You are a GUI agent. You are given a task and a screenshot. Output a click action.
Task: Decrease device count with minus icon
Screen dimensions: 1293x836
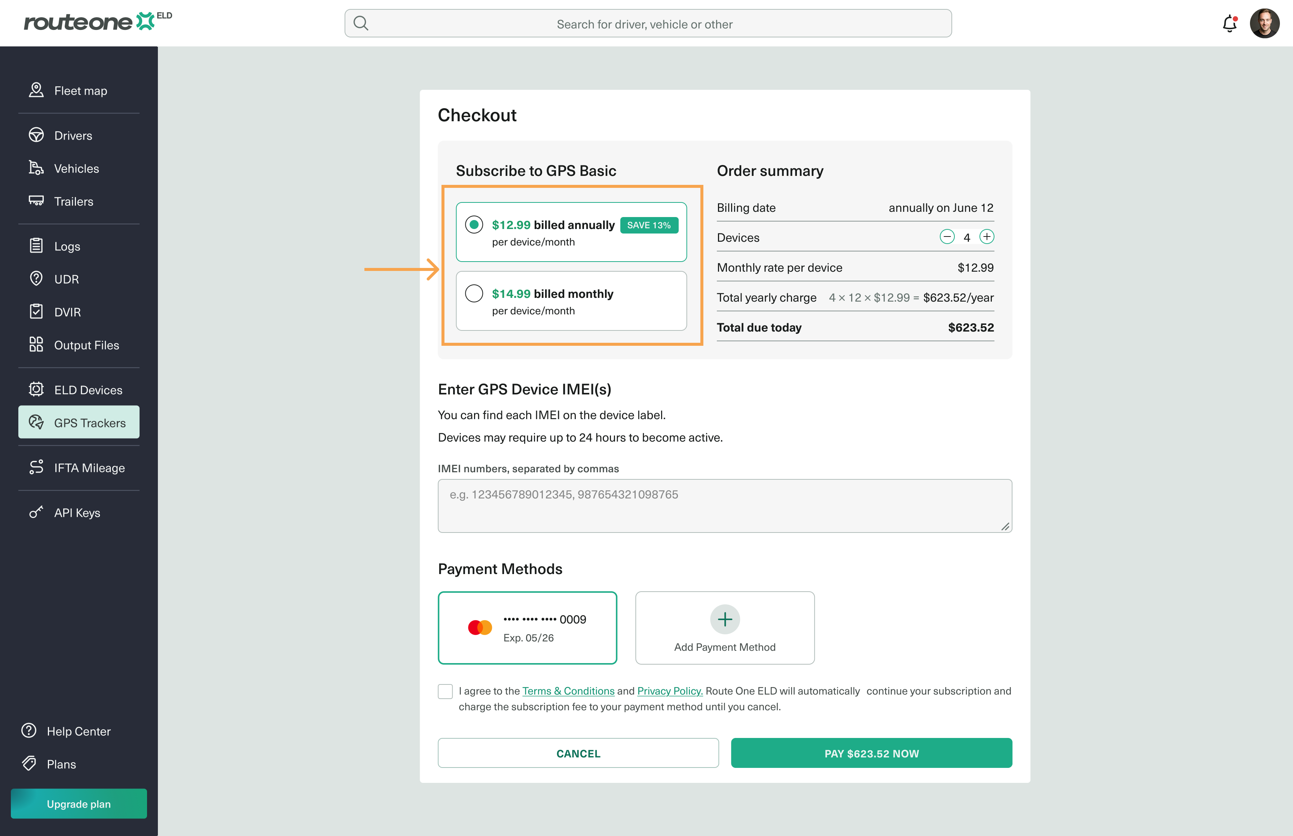pyautogui.click(x=947, y=237)
